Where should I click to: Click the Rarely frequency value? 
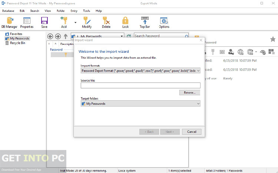tap(228, 78)
